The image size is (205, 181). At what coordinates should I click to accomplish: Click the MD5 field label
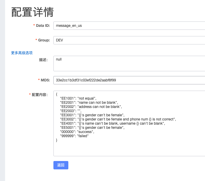coord(45,80)
